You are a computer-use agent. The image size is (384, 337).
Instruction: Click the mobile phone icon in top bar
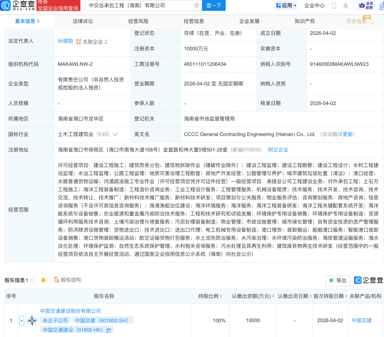[334, 6]
